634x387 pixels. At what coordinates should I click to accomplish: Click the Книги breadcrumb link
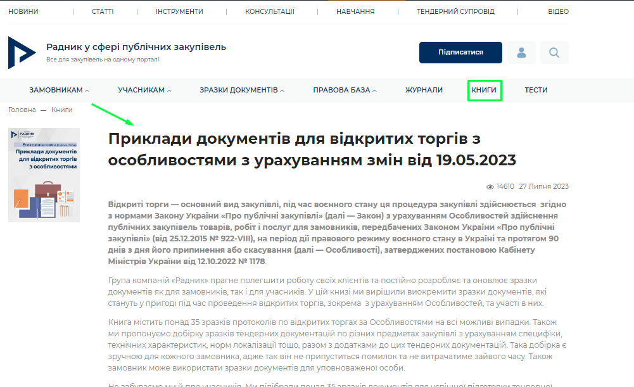(x=62, y=110)
